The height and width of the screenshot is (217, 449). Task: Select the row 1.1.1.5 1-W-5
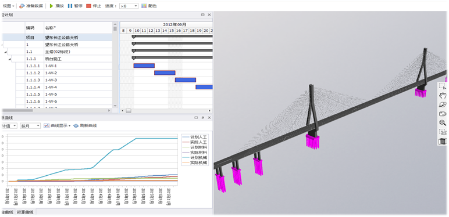pos(57,95)
